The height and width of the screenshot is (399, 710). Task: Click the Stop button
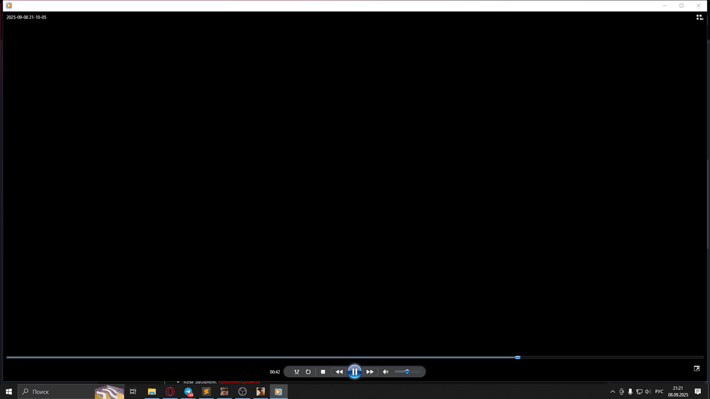[x=323, y=372]
